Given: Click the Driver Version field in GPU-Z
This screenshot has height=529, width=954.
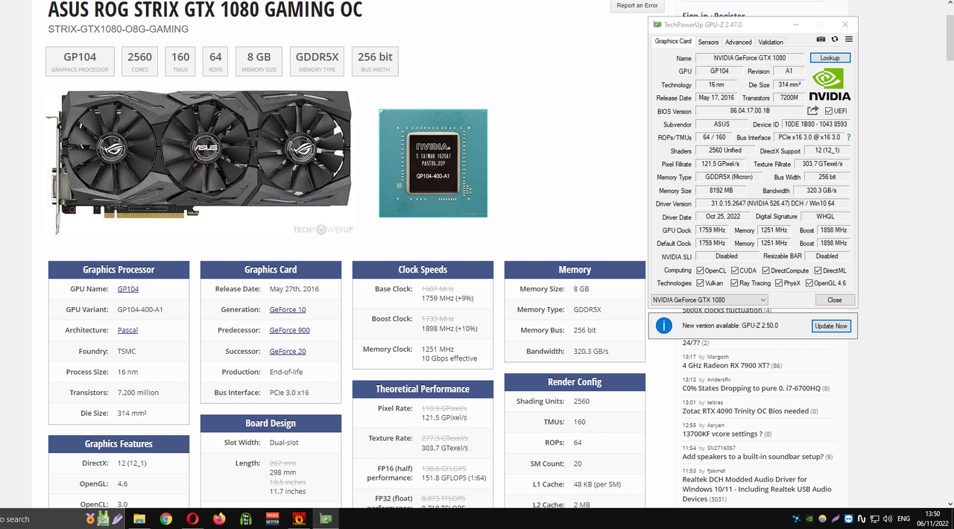Looking at the screenshot, I should [x=772, y=203].
